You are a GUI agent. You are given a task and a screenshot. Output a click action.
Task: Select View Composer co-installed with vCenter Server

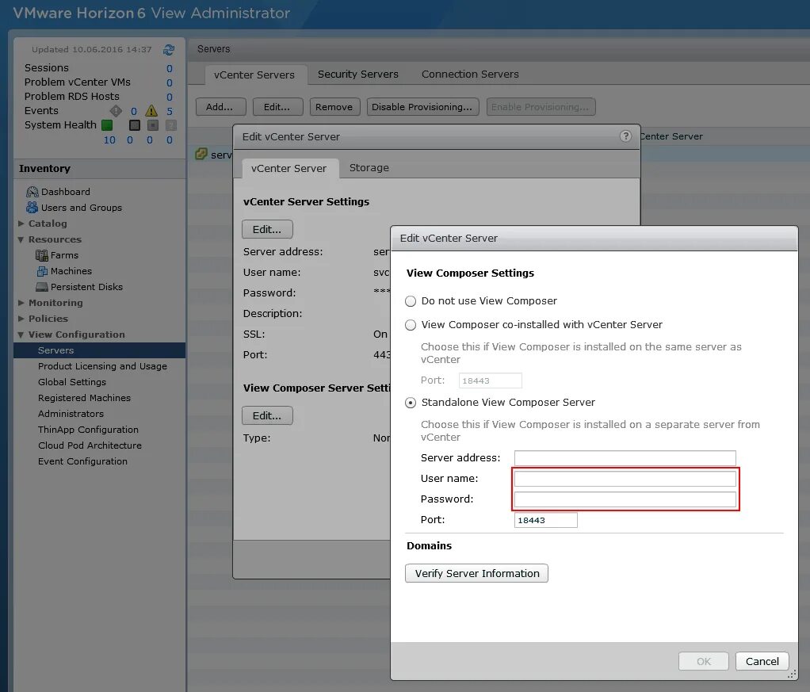pyautogui.click(x=411, y=324)
